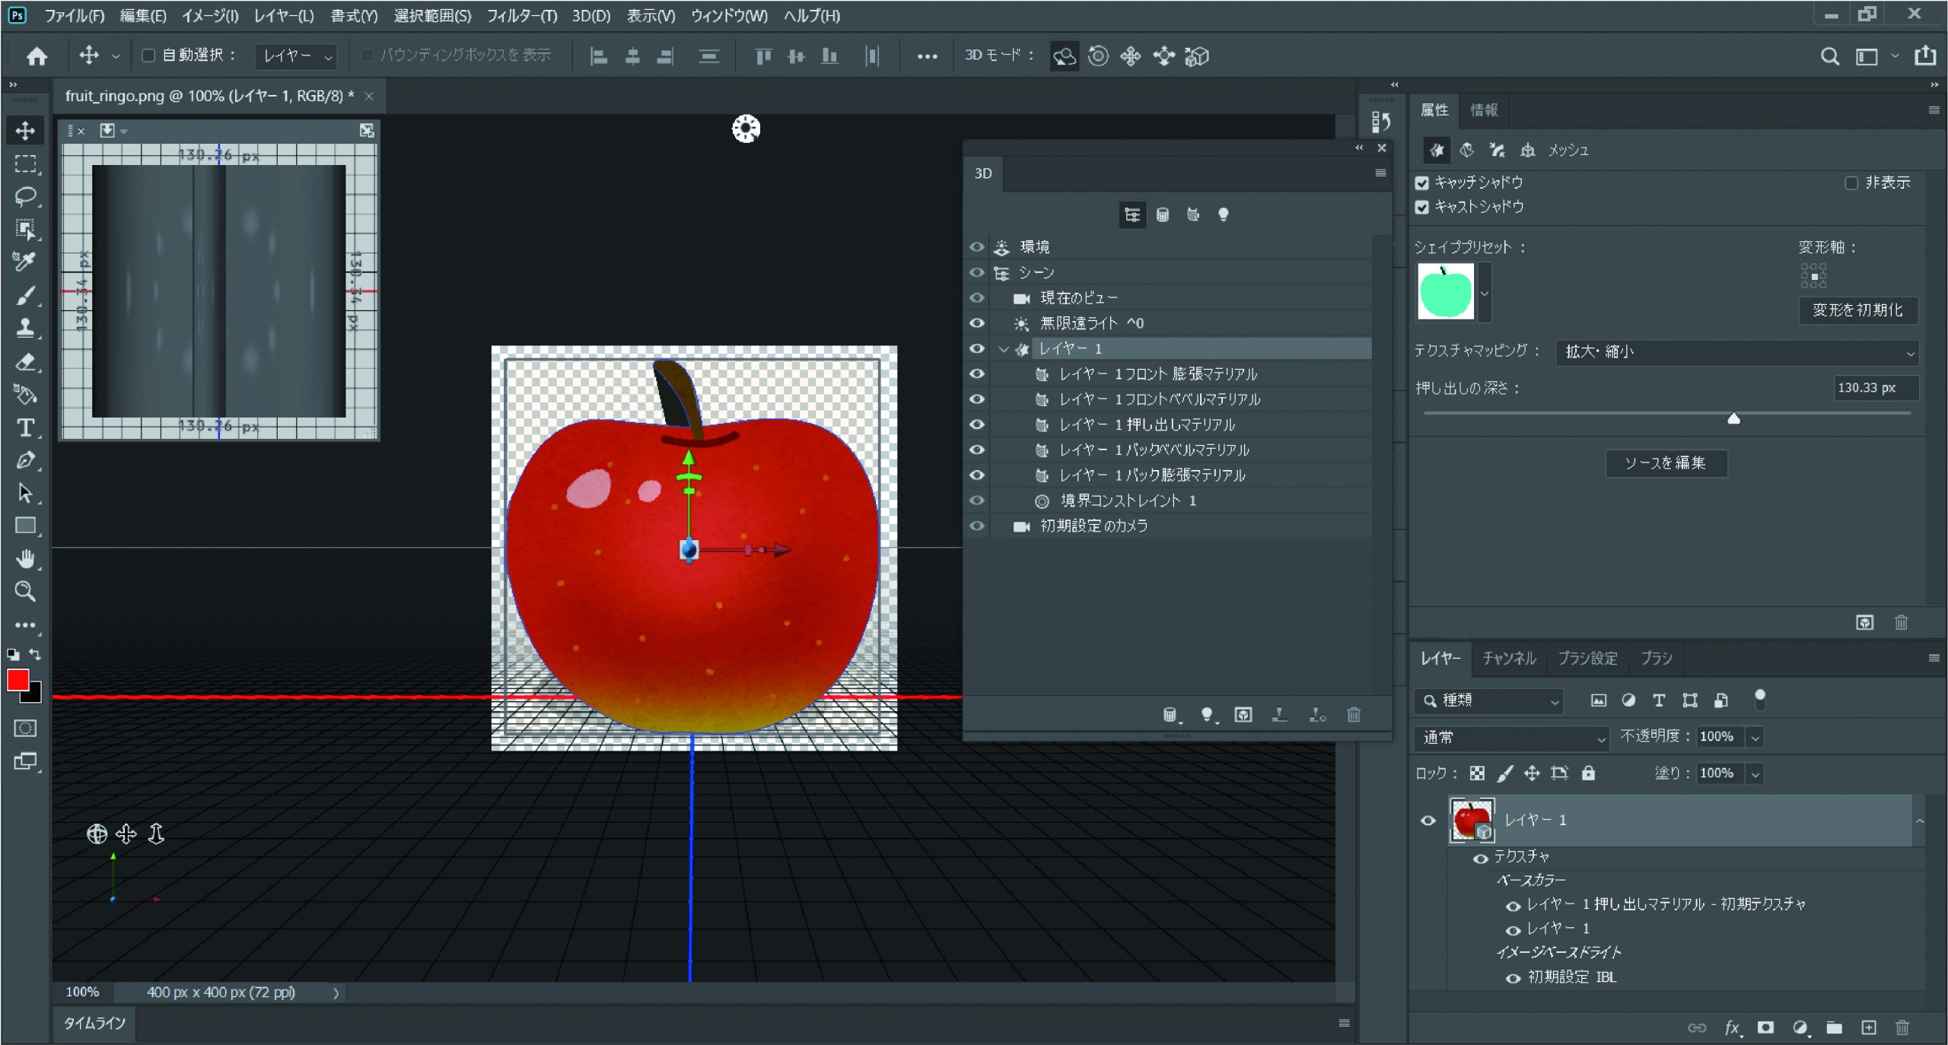
Task: Select the Move tool in toolbar
Action: (x=25, y=131)
